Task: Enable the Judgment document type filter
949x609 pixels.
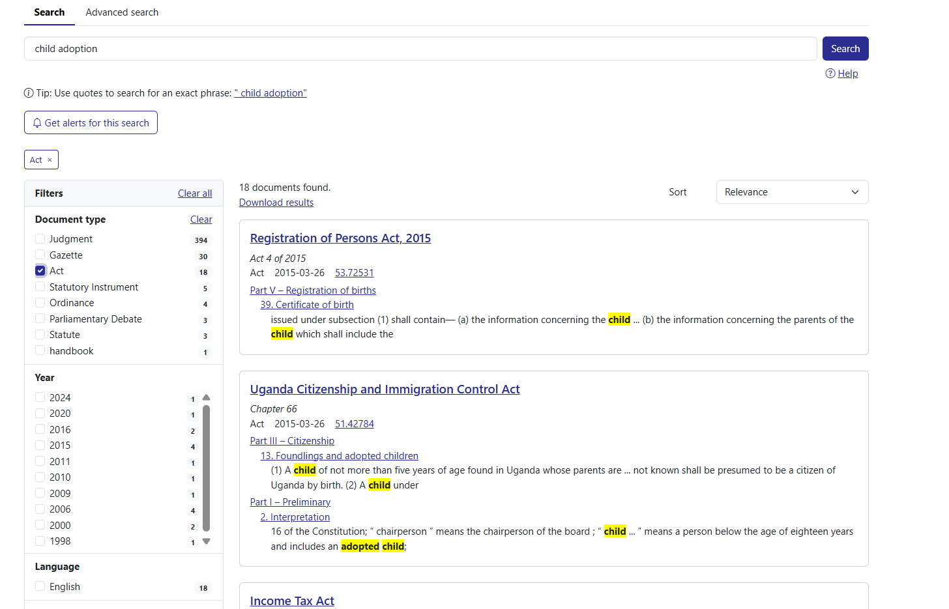Action: [x=40, y=239]
